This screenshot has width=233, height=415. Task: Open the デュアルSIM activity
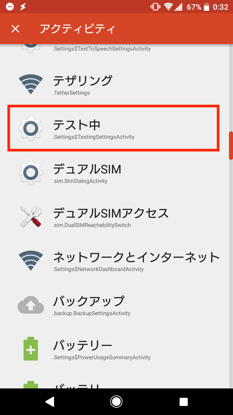[x=116, y=172]
